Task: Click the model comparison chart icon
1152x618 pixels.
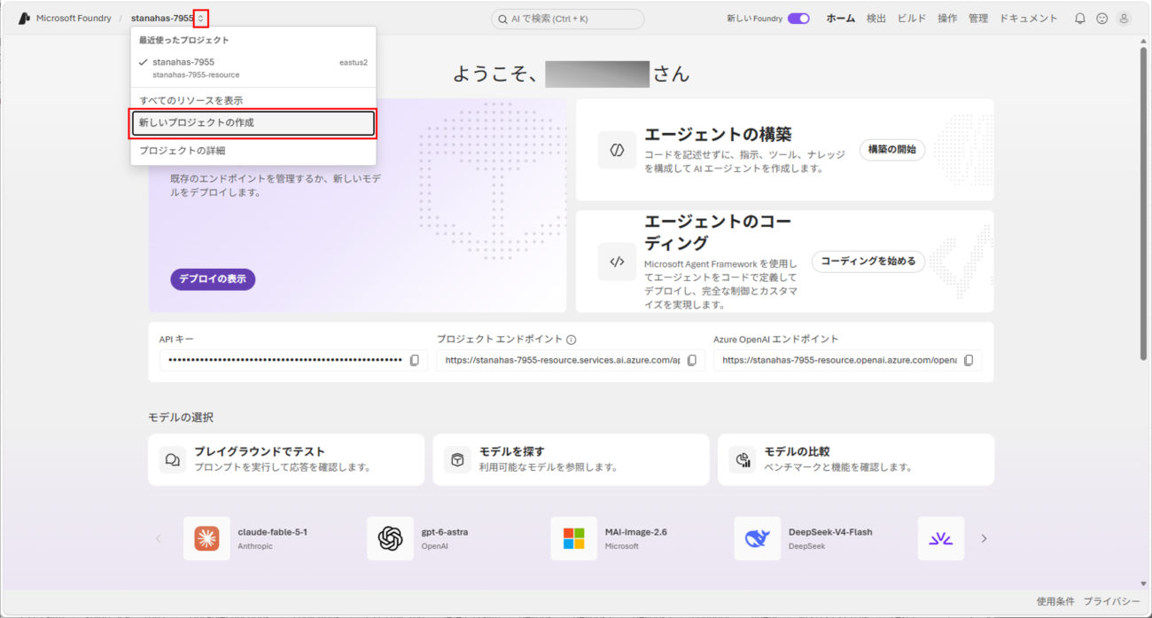Action: 742,459
